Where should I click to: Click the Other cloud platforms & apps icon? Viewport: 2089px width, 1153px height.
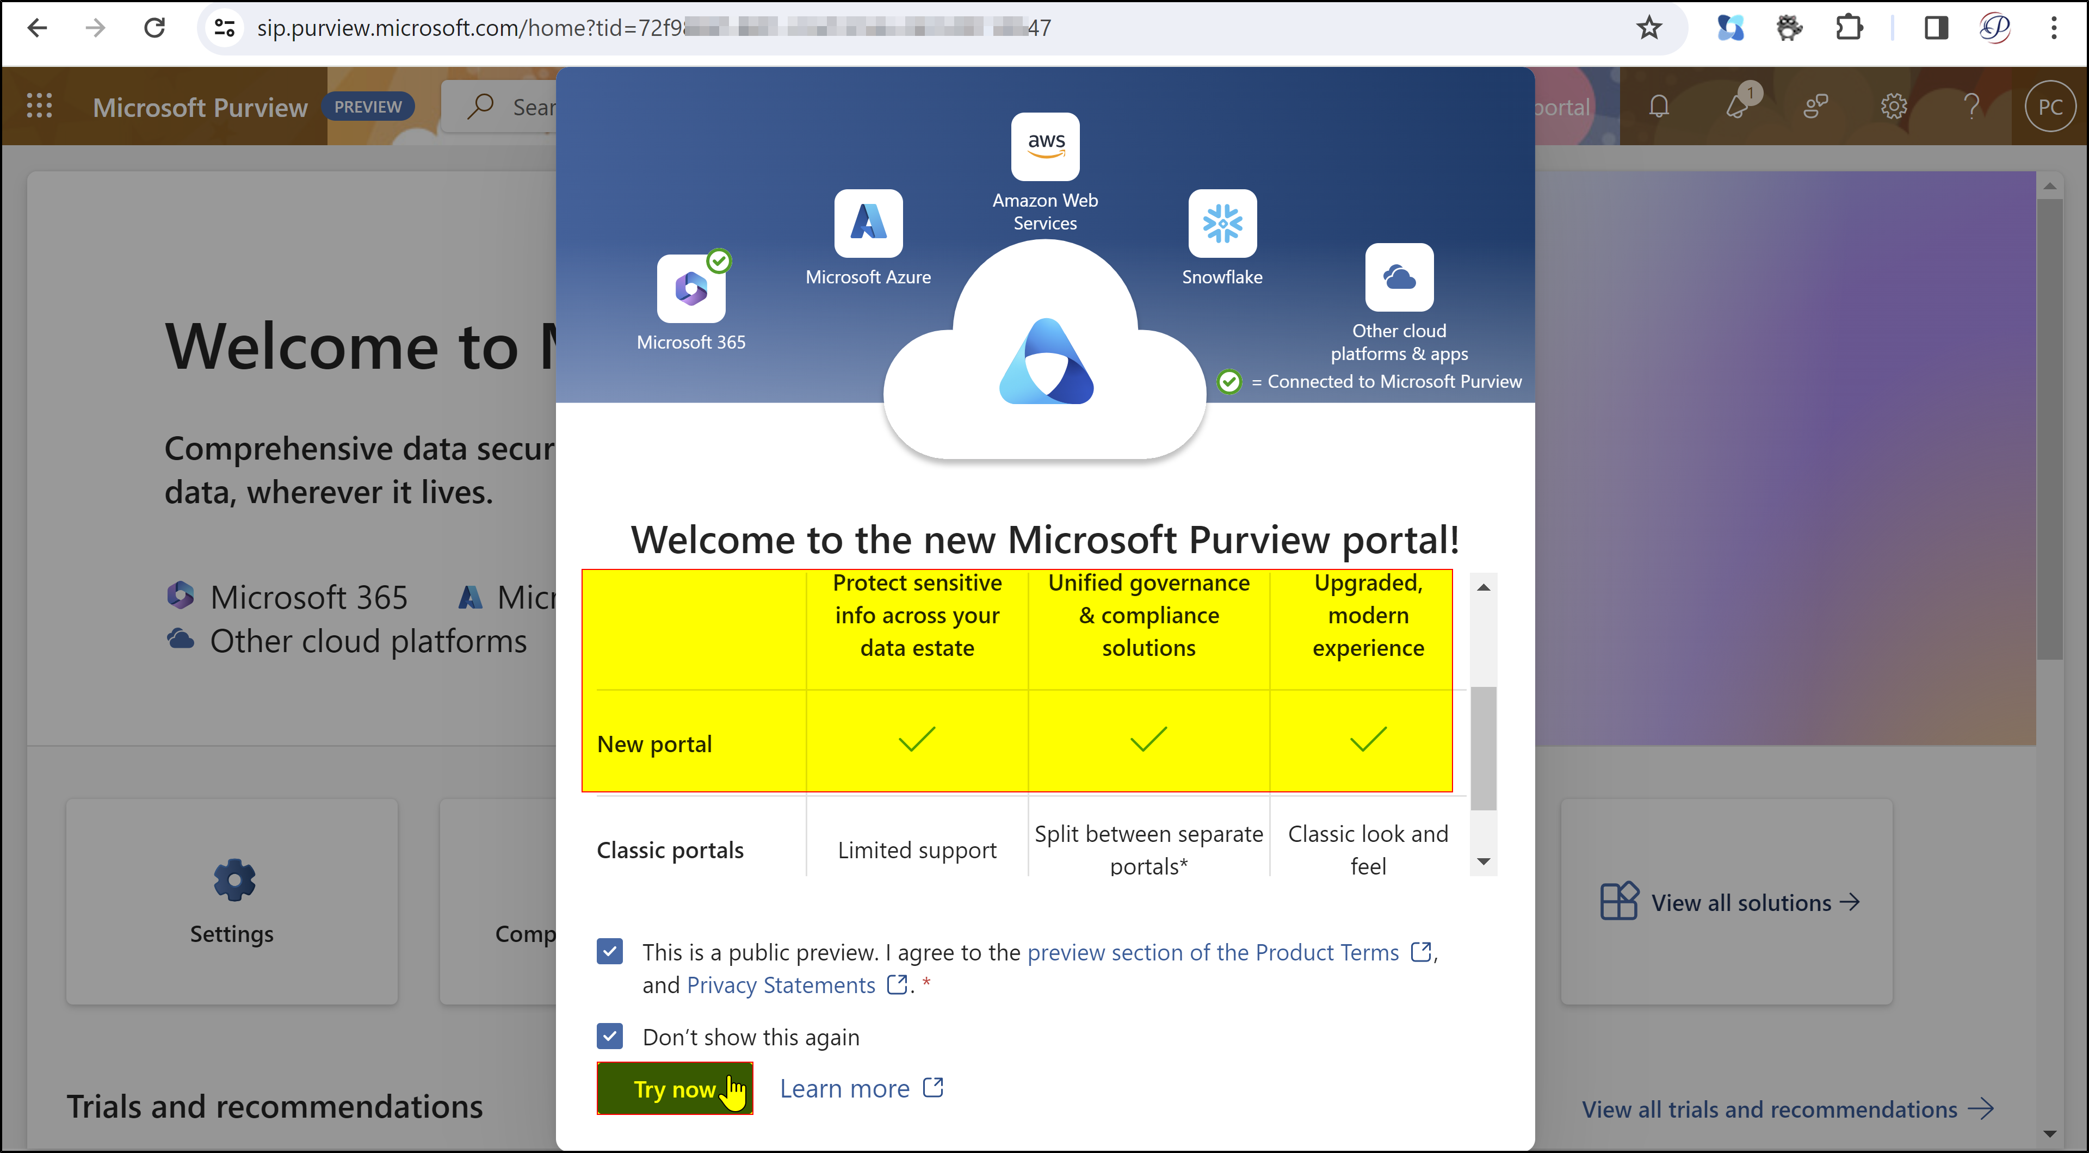point(1399,277)
